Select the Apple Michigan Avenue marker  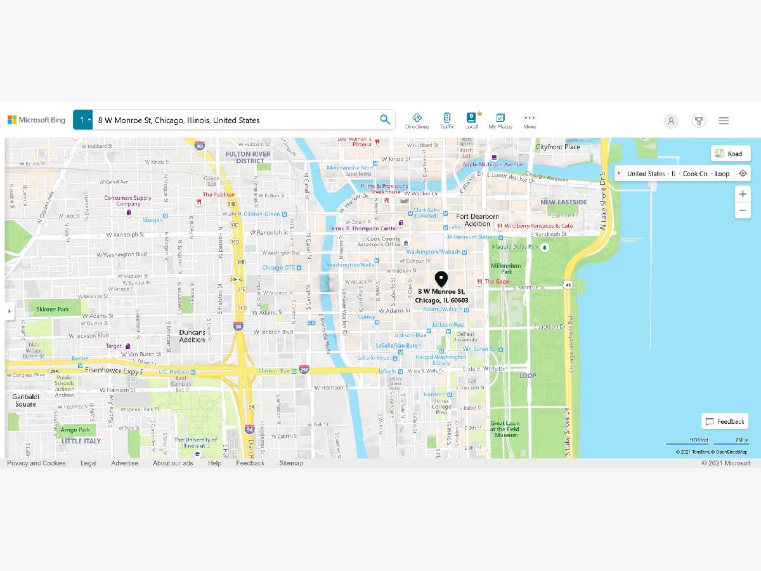(x=495, y=157)
